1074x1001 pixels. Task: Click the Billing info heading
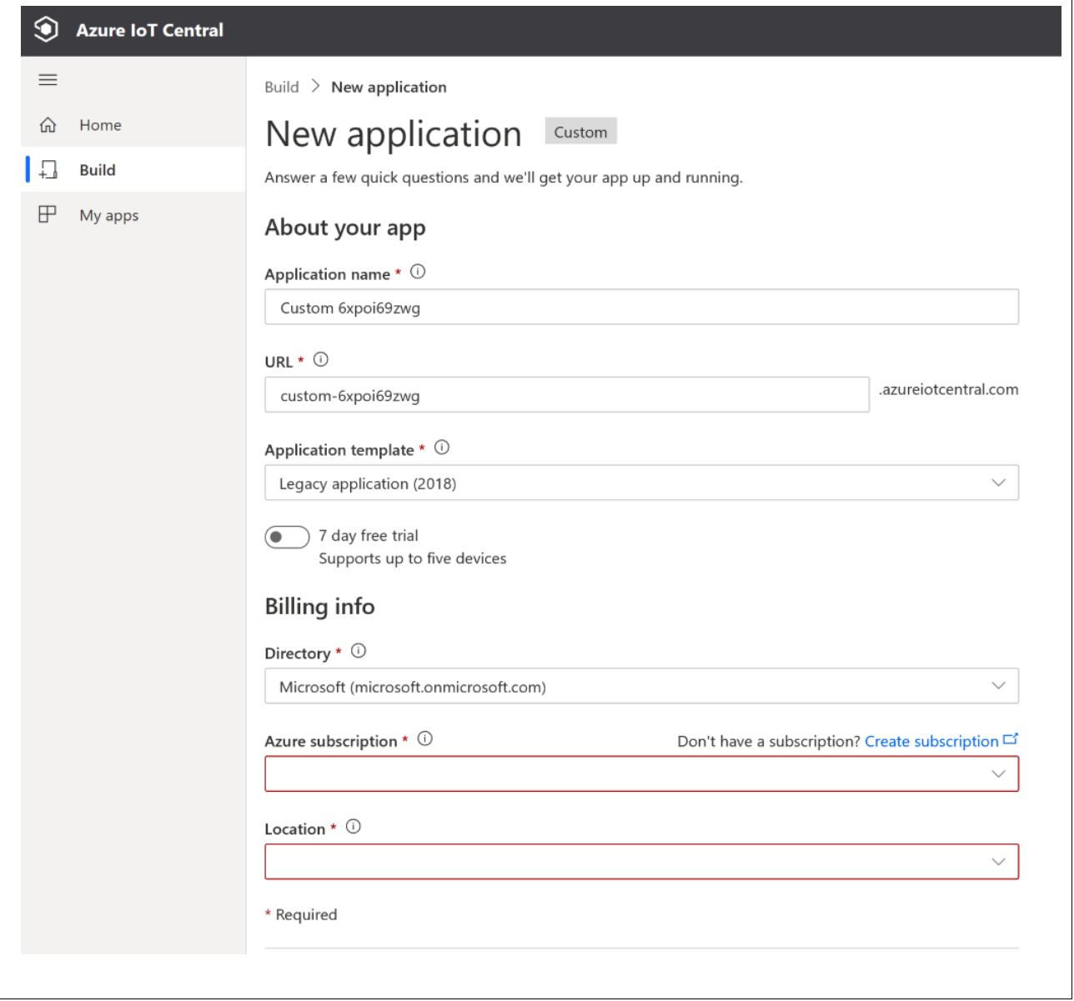[320, 606]
